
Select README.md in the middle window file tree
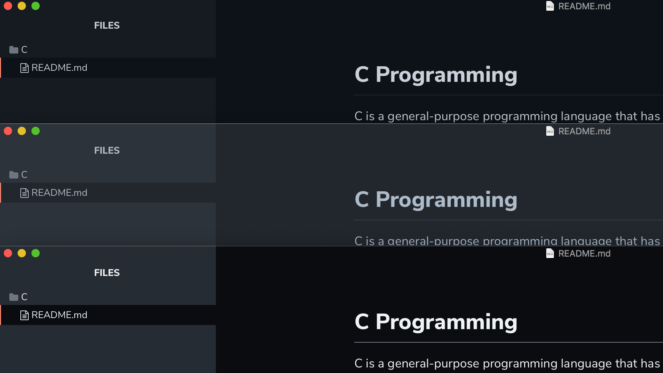click(108, 193)
